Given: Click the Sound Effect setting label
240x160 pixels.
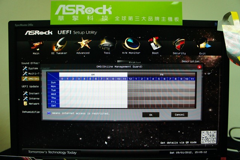Looking at the screenshot, I should point(30,63).
